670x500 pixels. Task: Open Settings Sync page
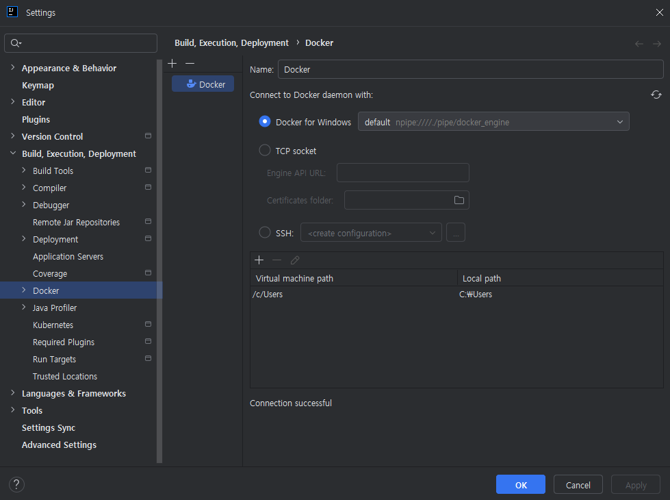pyautogui.click(x=49, y=427)
